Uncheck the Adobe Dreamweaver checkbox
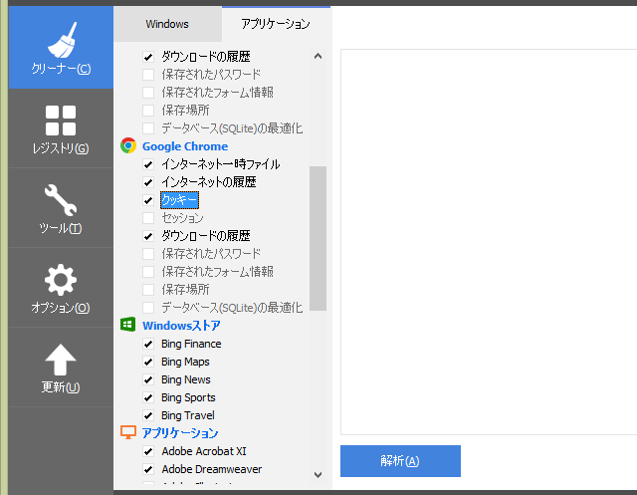 (x=148, y=469)
